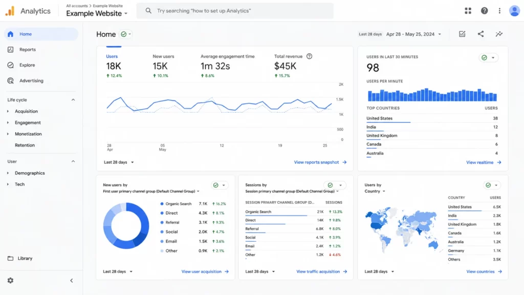The height and width of the screenshot is (295, 524).
Task: Open the vertical three-dot menu
Action: click(x=499, y=11)
